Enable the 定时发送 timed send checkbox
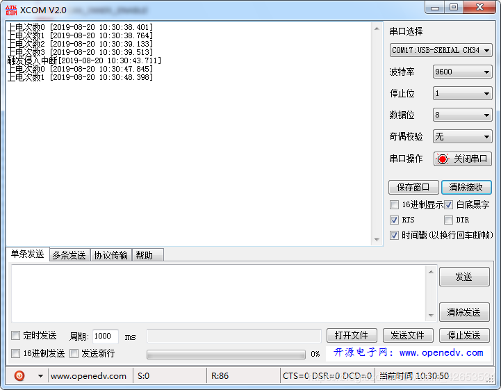Viewport: 501px width, 390px height. [x=15, y=335]
